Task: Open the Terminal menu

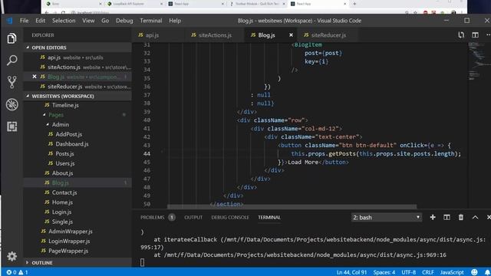Action: coord(151,21)
